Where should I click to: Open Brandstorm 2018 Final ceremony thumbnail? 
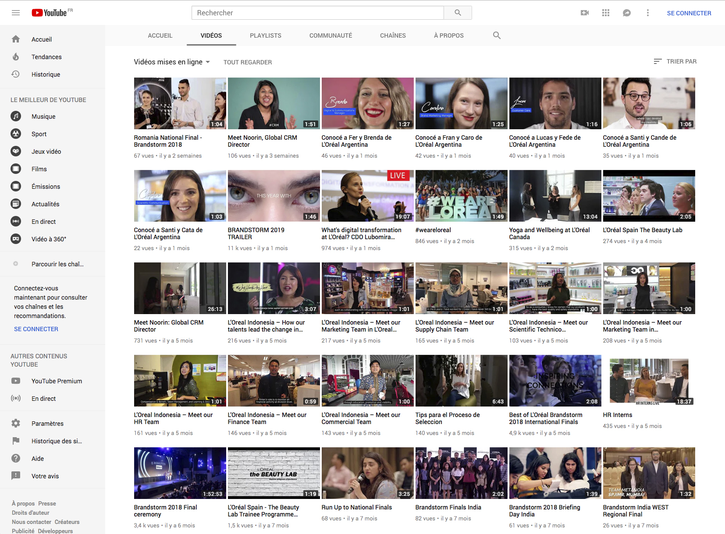(180, 473)
